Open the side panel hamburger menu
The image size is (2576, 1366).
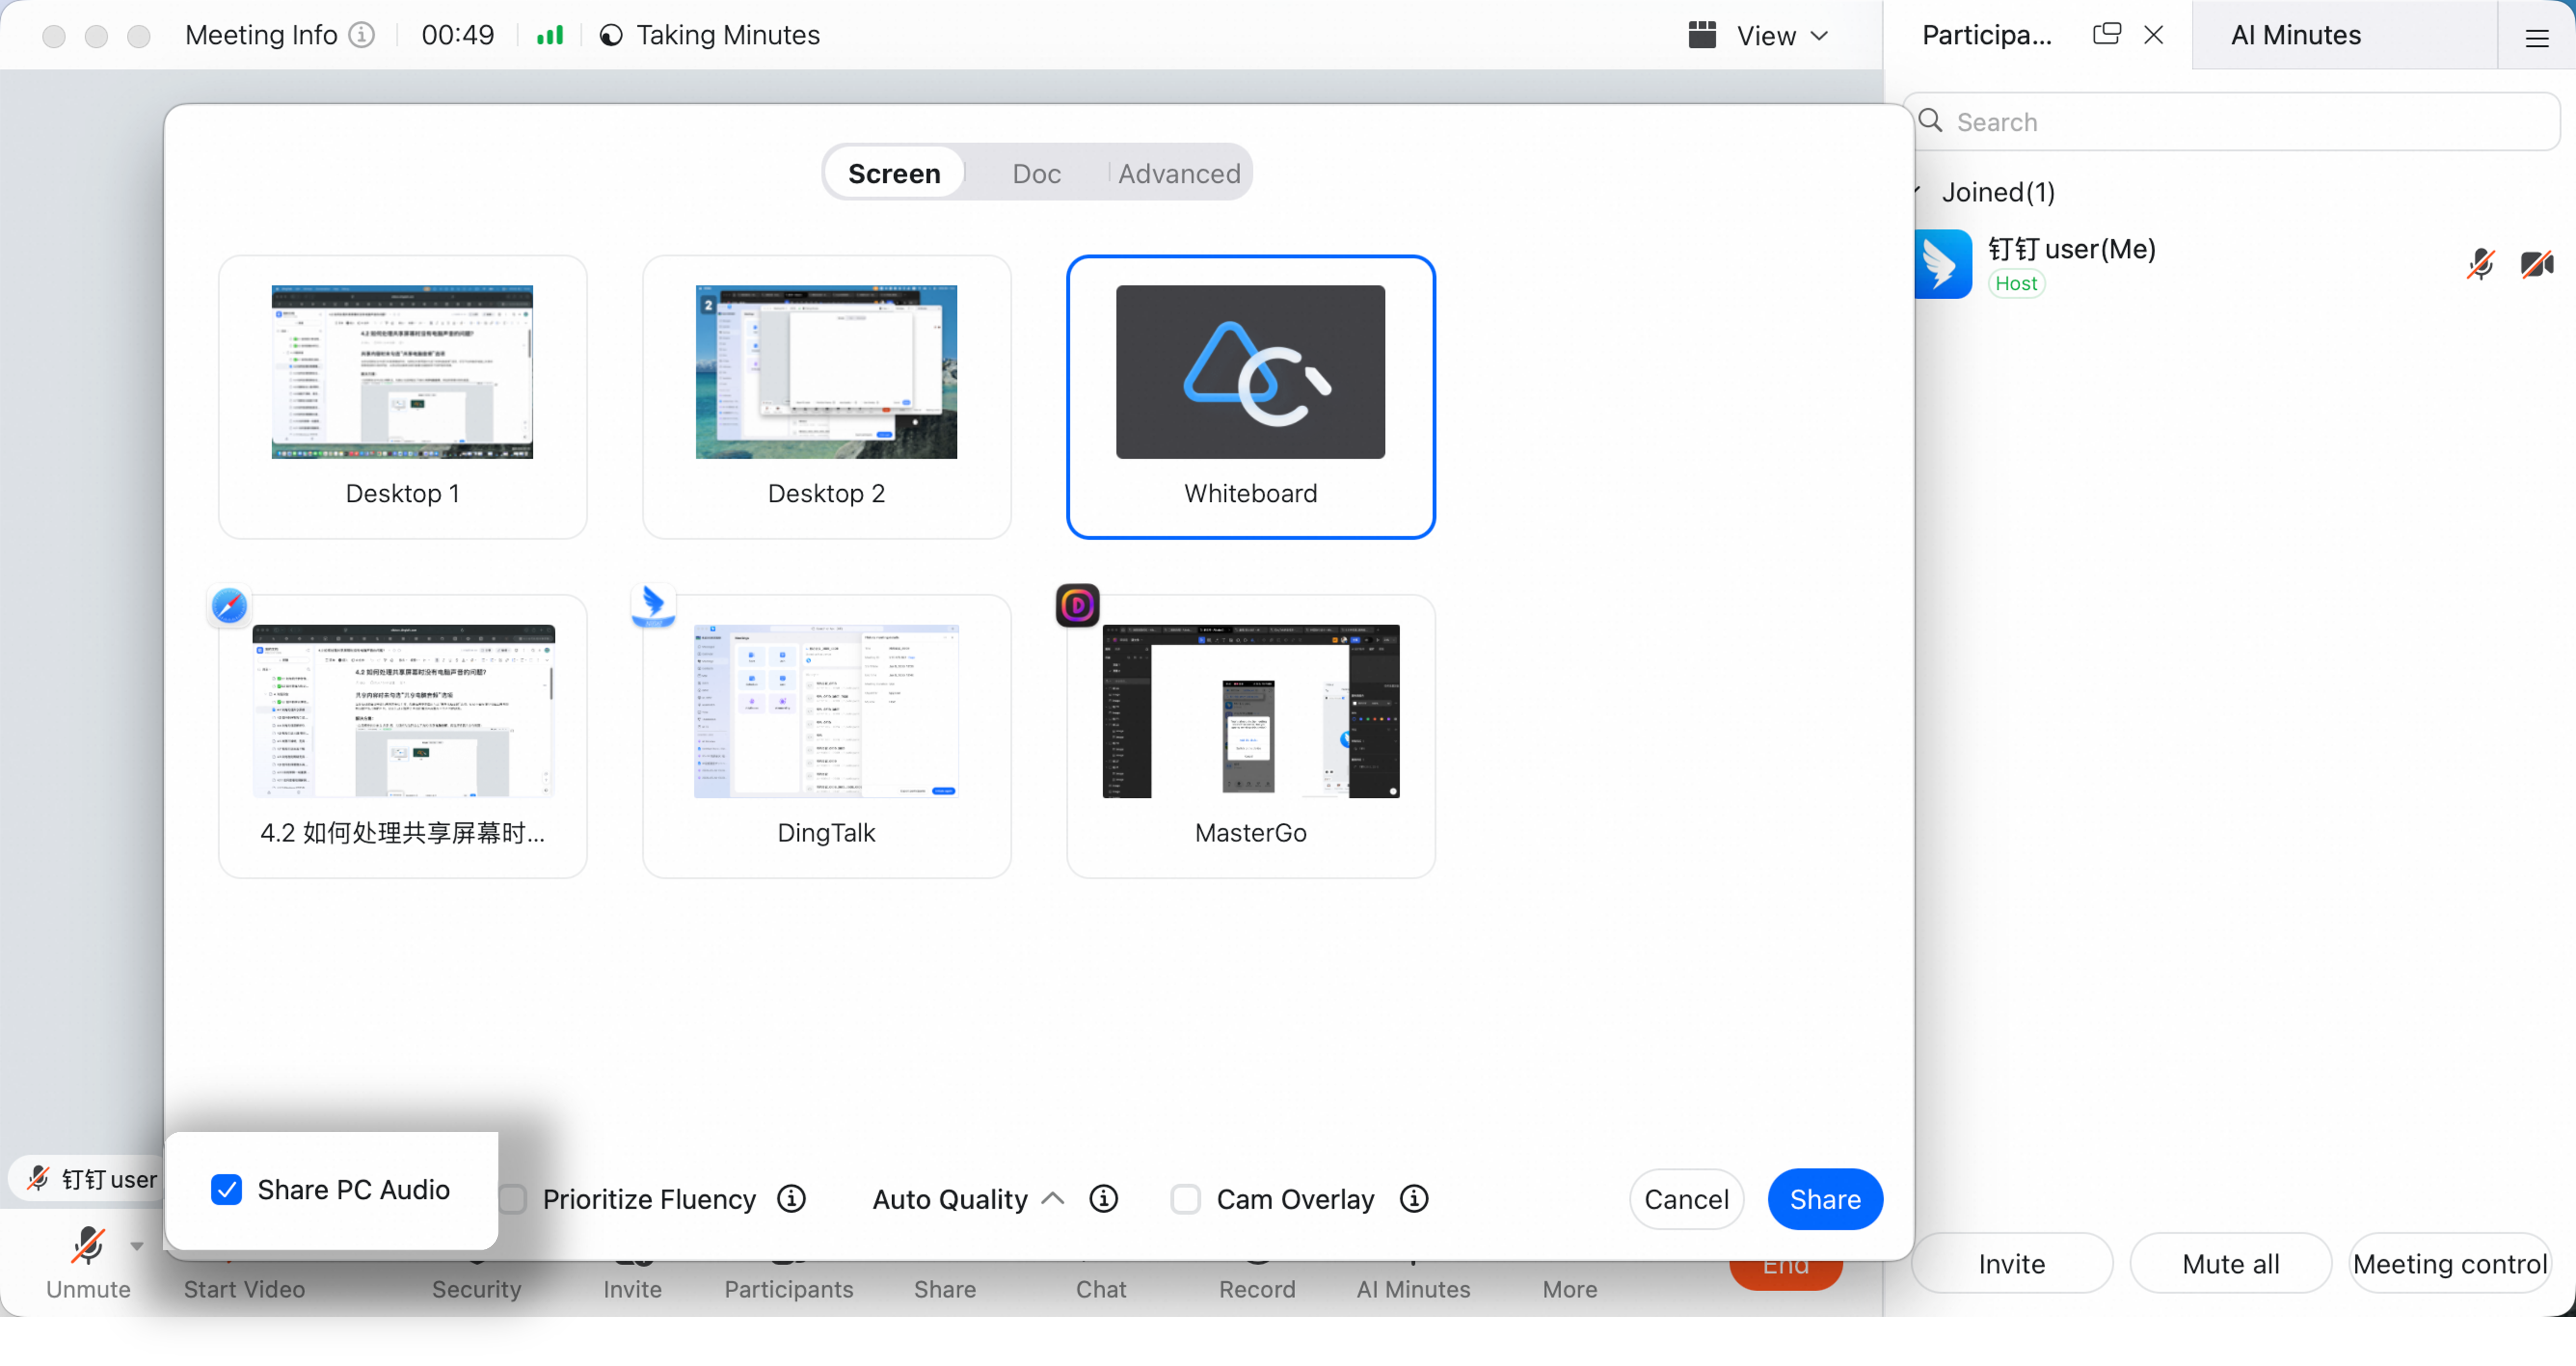tap(2537, 38)
